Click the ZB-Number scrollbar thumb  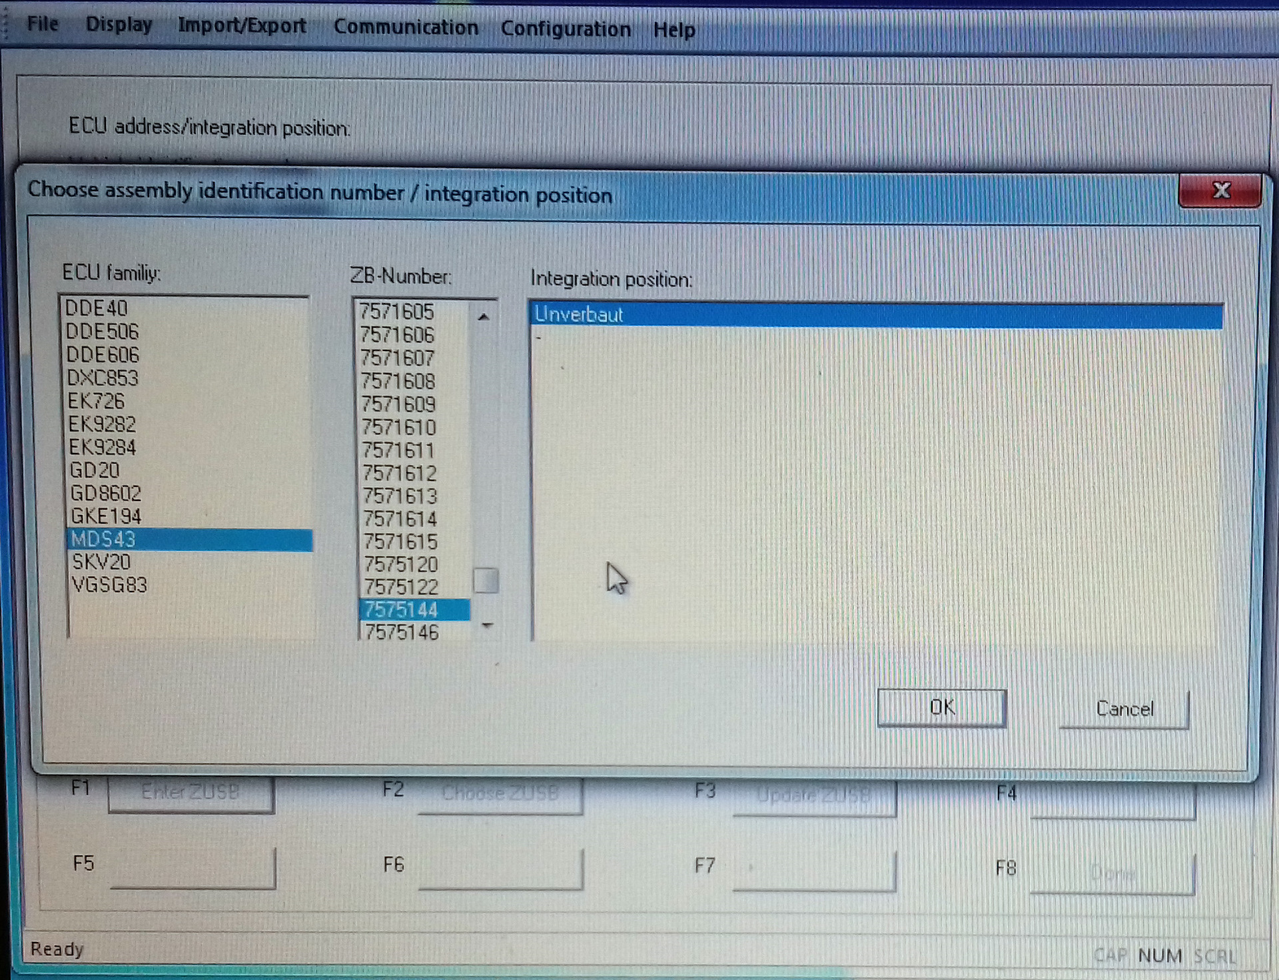486,580
